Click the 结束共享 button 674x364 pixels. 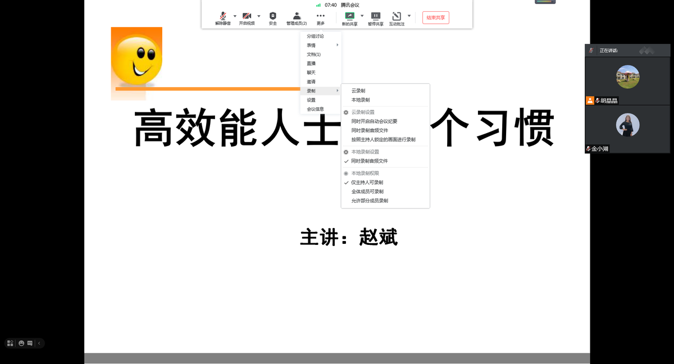tap(435, 17)
